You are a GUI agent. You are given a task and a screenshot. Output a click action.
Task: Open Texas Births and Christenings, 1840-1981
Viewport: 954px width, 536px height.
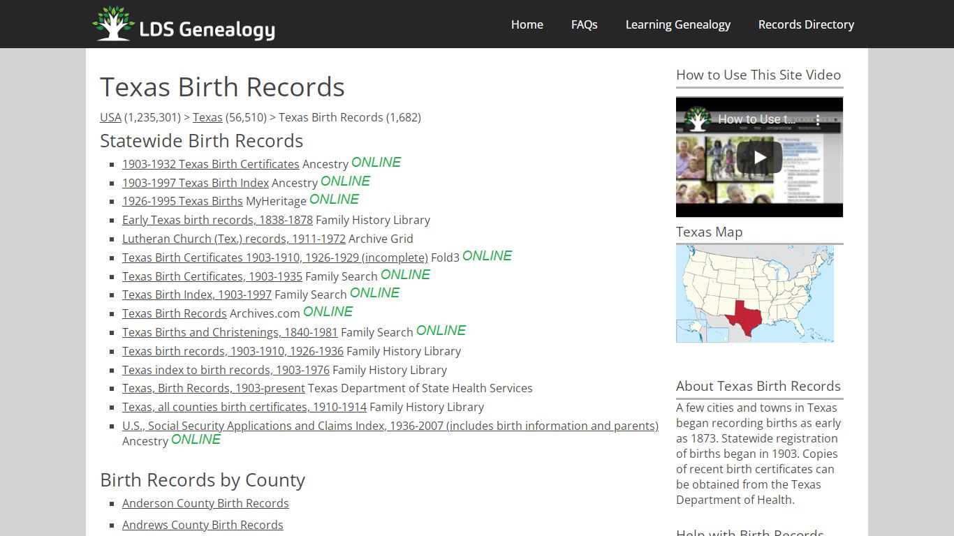pos(230,332)
